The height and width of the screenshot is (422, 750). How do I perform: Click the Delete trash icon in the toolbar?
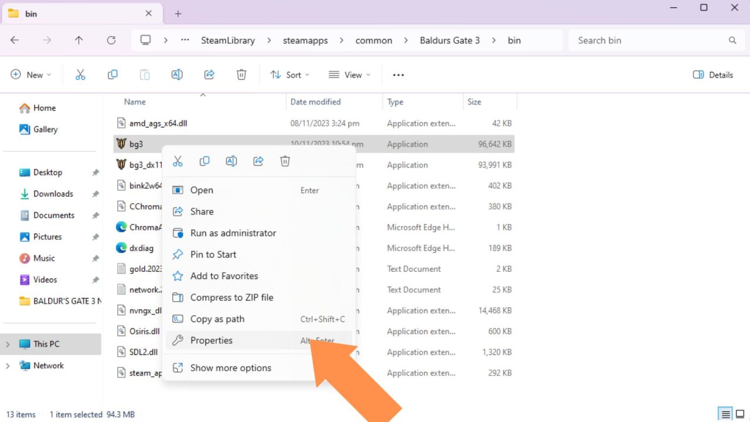(241, 74)
